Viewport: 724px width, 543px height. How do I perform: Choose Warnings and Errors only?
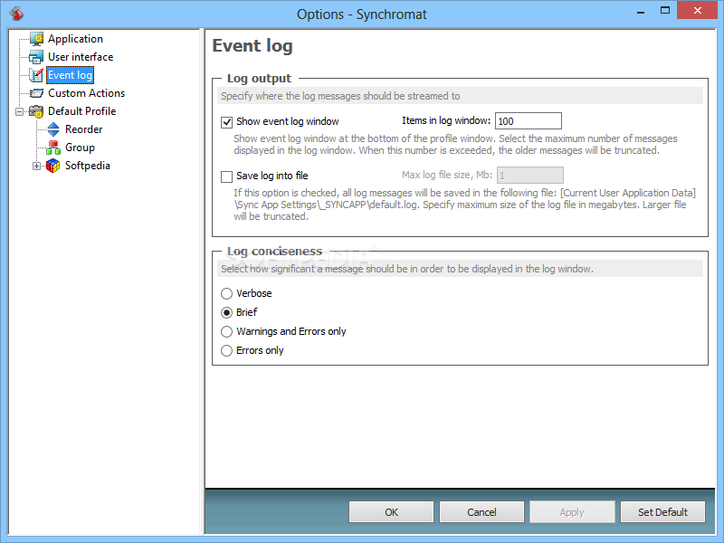tap(227, 331)
